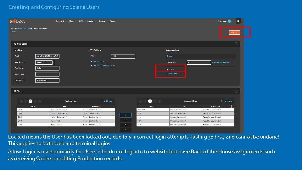Select the 0340 row in Available Sites
The height and width of the screenshot is (170, 302).
pos(66,117)
